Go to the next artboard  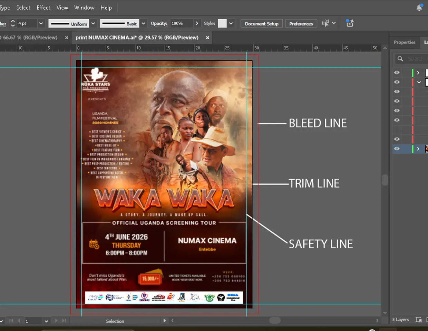click(x=56, y=321)
